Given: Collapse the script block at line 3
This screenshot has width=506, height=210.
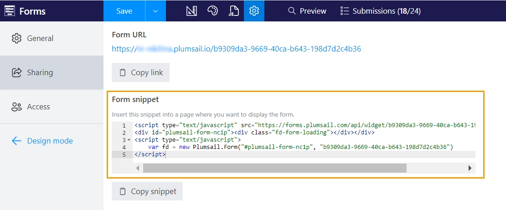Looking at the screenshot, I should tap(129, 140).
